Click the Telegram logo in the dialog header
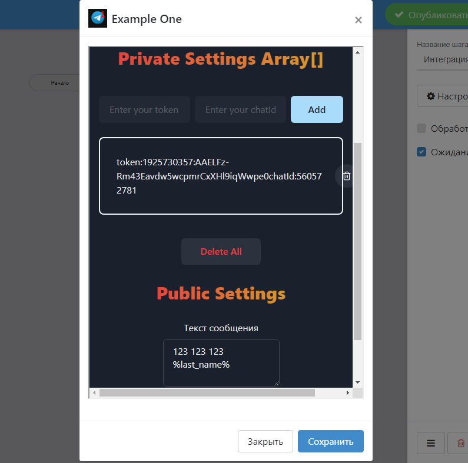 pyautogui.click(x=98, y=19)
